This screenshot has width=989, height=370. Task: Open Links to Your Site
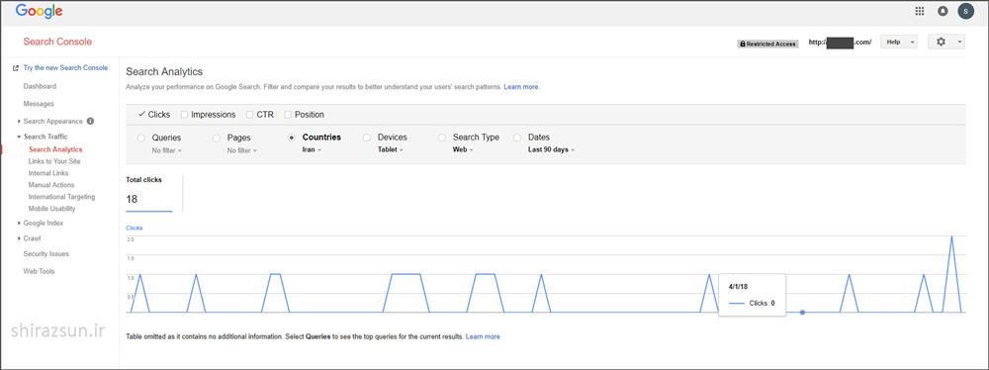pos(54,161)
